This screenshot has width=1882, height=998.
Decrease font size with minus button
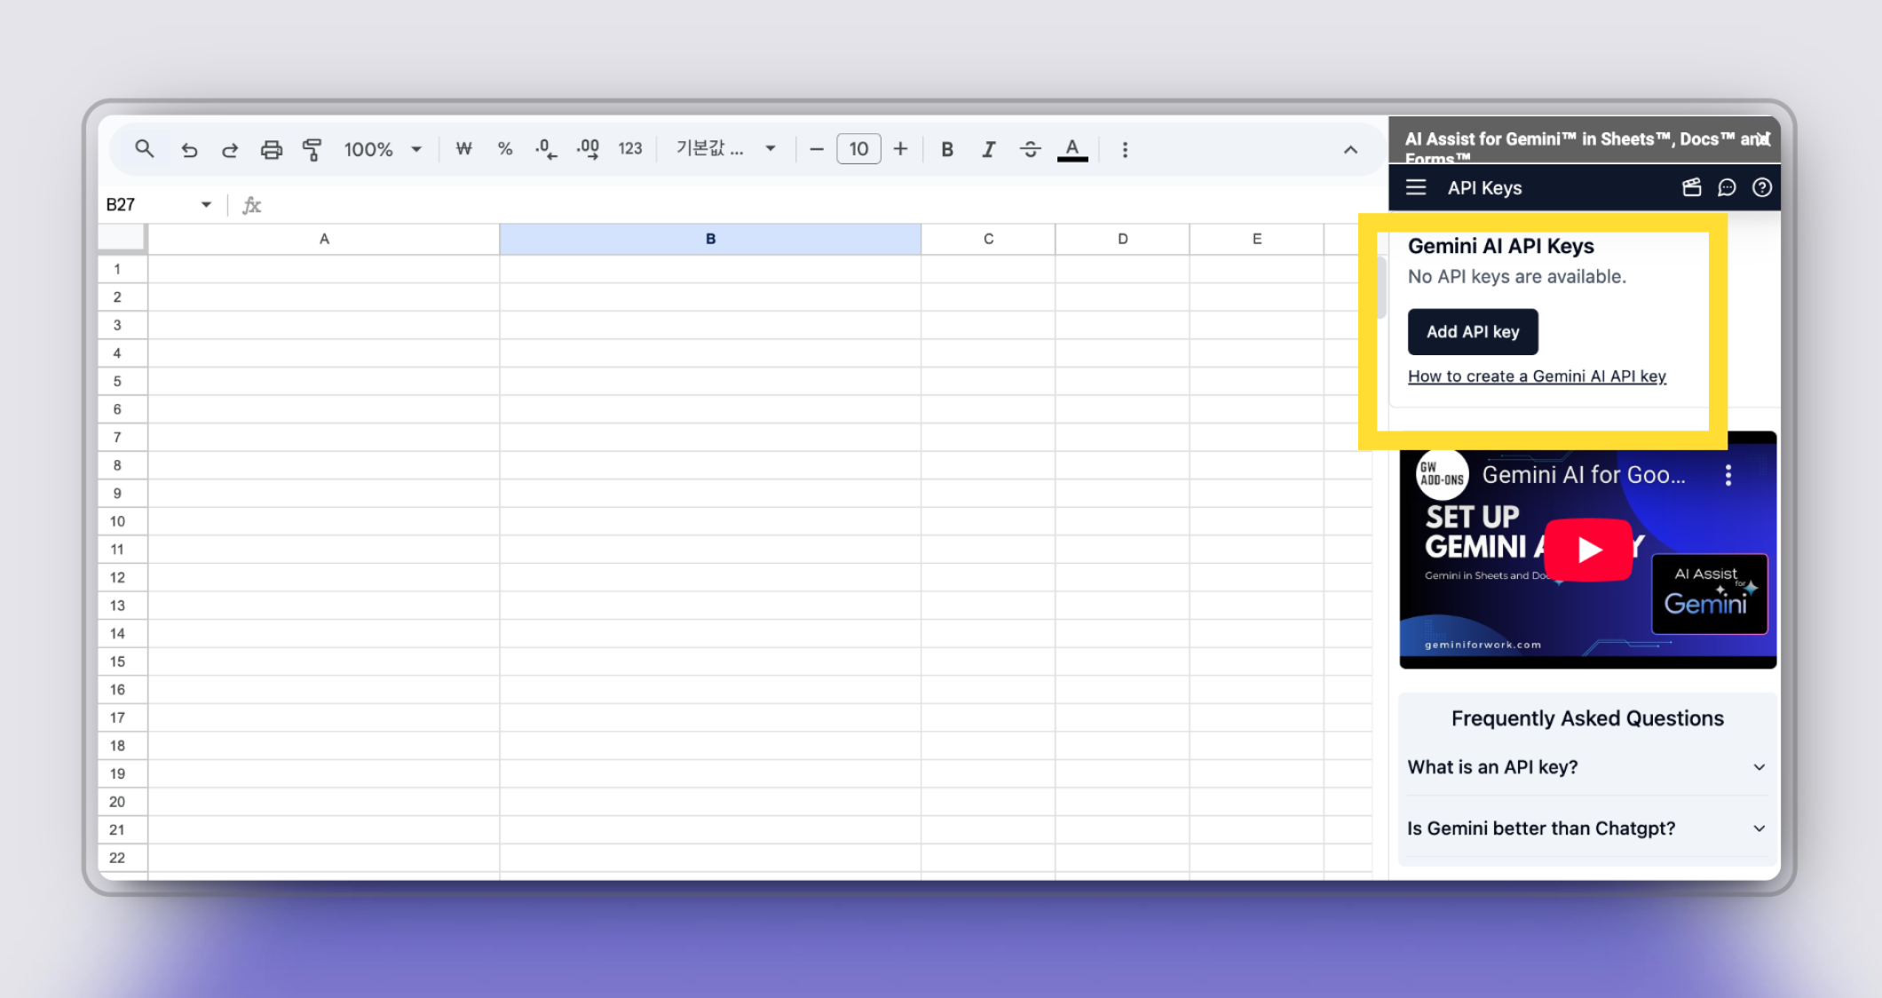[x=817, y=149]
